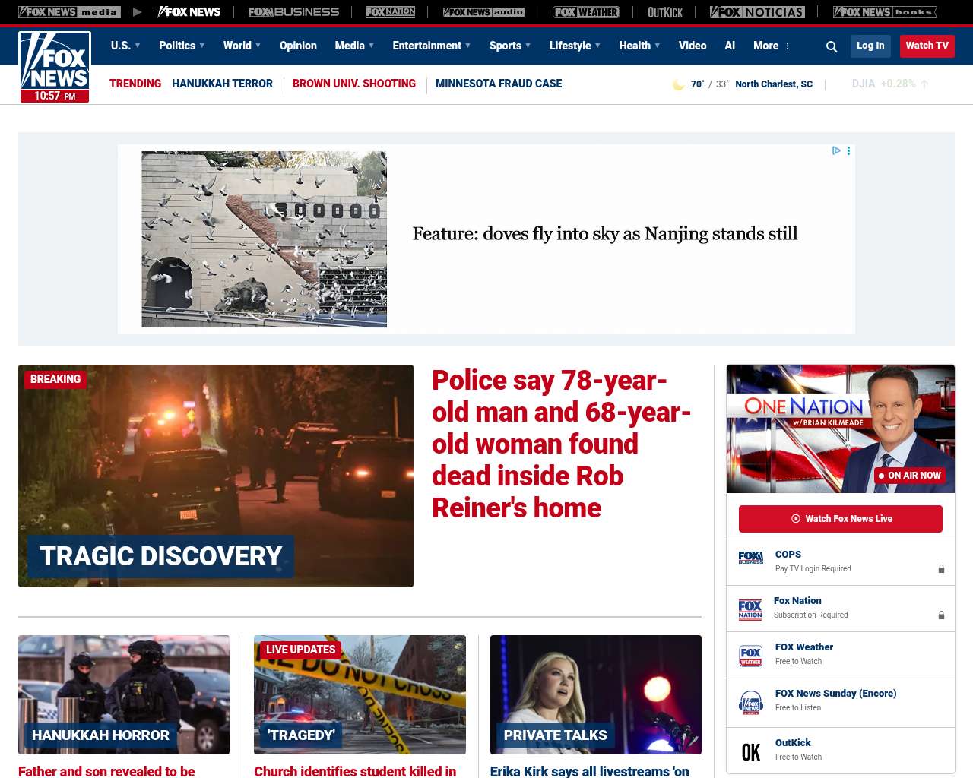
Task: Open the Video menu item
Action: click(x=693, y=46)
